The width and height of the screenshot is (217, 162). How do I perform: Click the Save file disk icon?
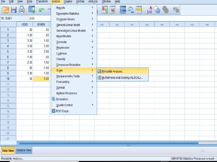(x=14, y=10)
